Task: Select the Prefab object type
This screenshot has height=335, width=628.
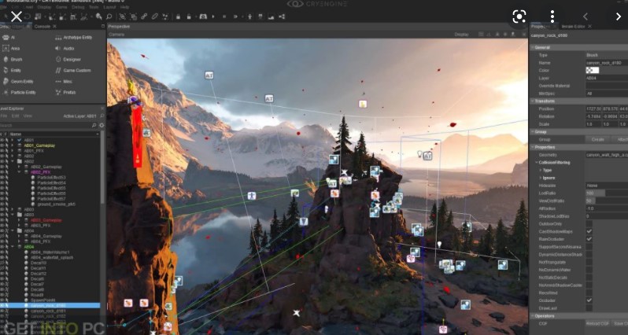Action: point(65,92)
